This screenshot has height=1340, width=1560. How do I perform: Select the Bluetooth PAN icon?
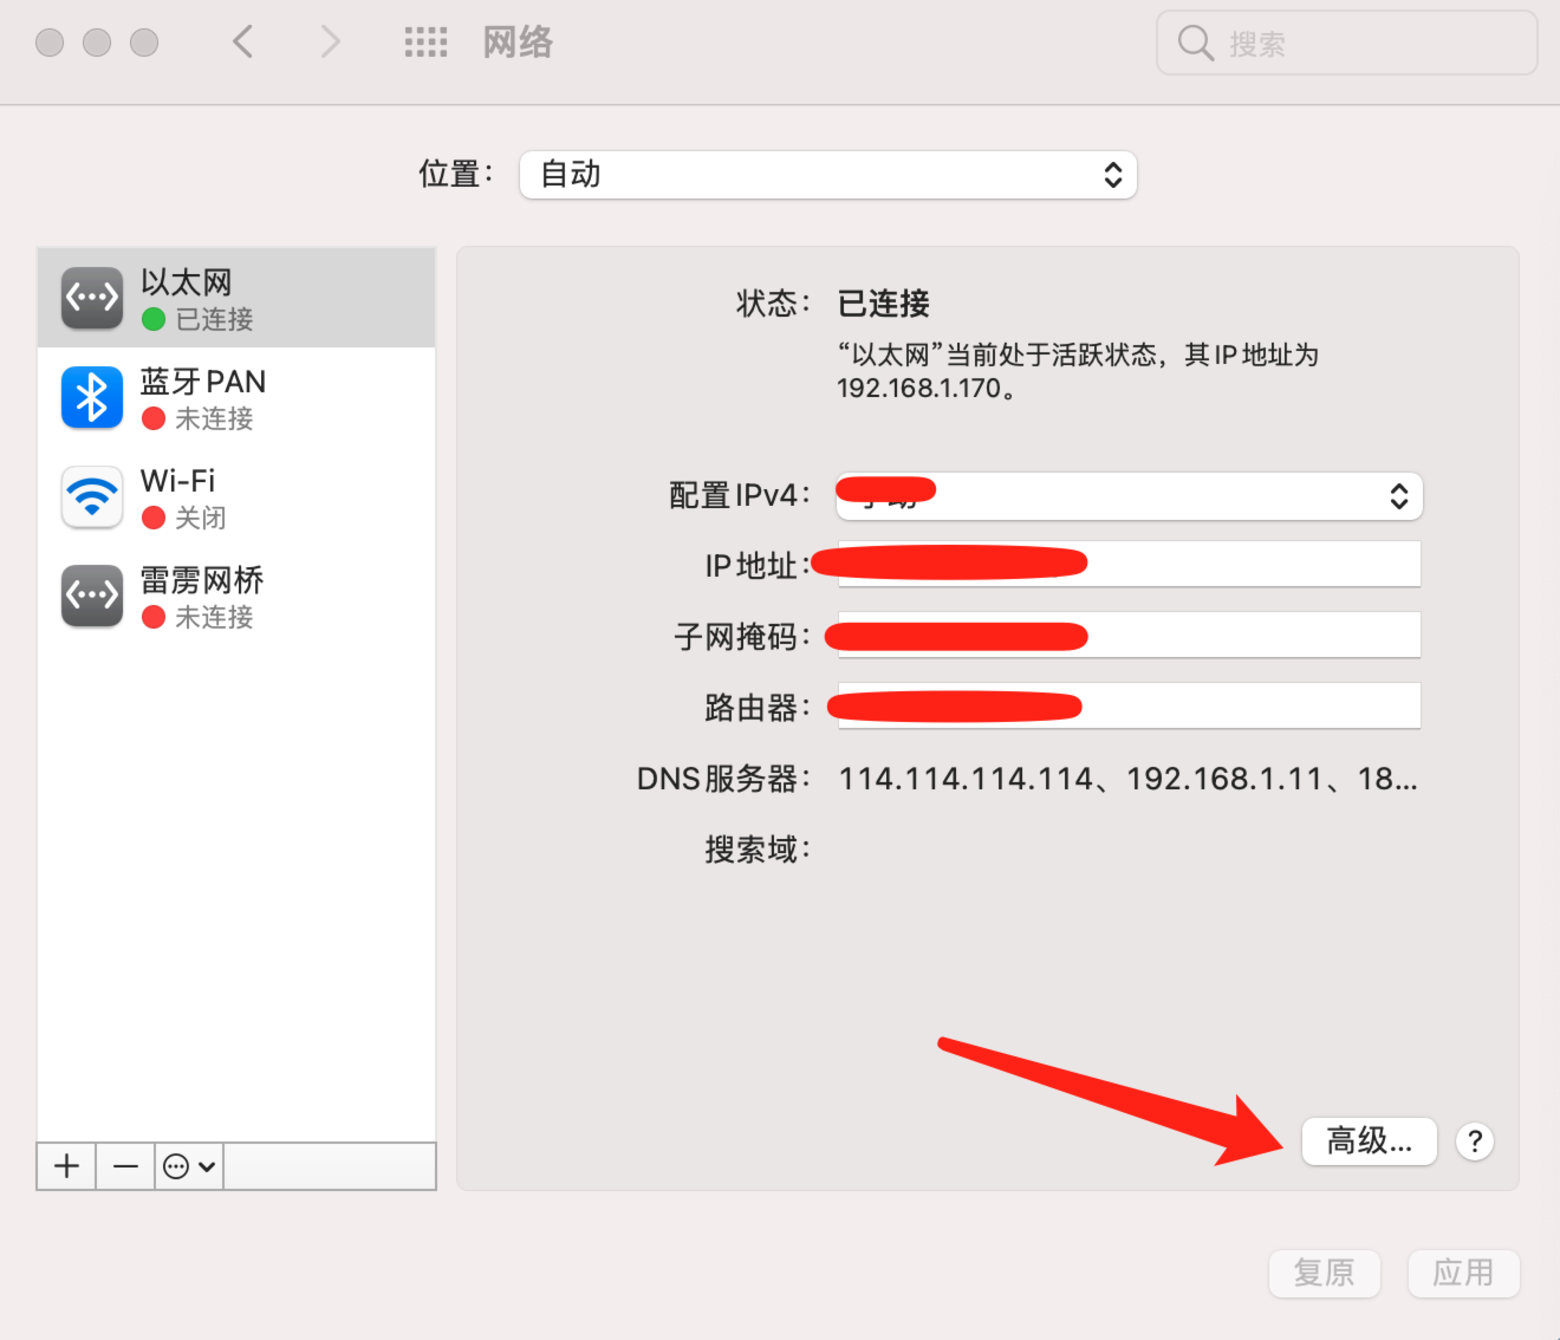coord(92,398)
